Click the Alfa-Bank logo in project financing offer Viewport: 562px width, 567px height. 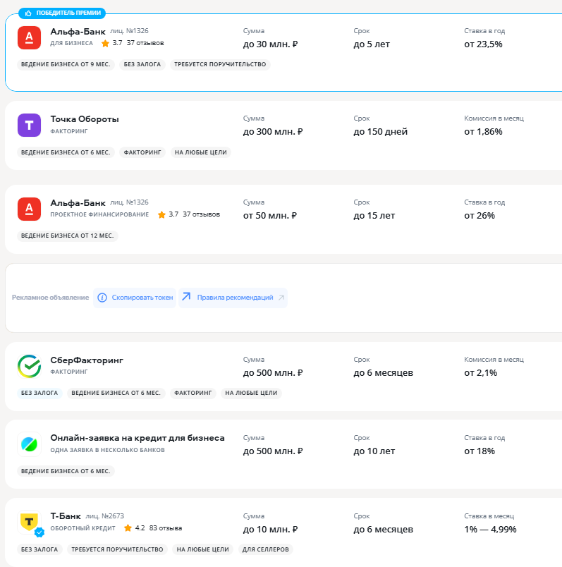tap(29, 208)
